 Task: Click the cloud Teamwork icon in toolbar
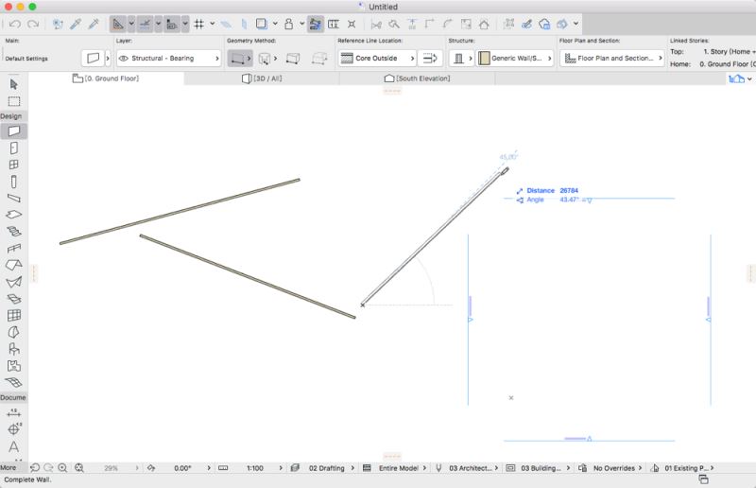tap(544, 24)
